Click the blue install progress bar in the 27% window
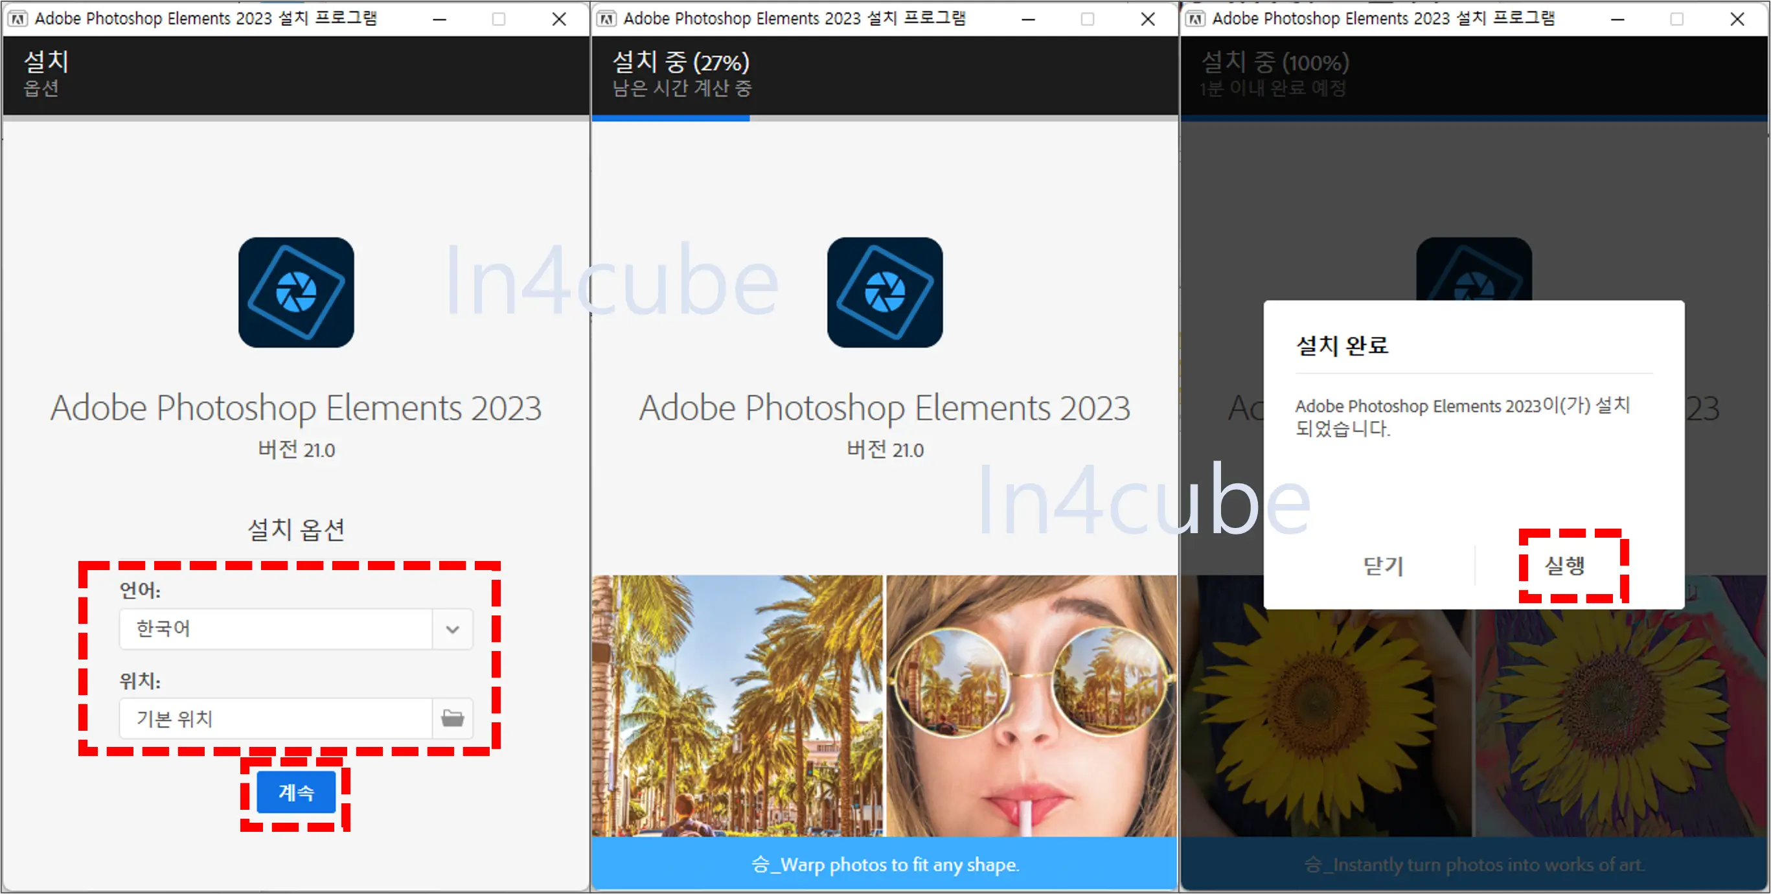This screenshot has height=894, width=1771. (x=671, y=119)
